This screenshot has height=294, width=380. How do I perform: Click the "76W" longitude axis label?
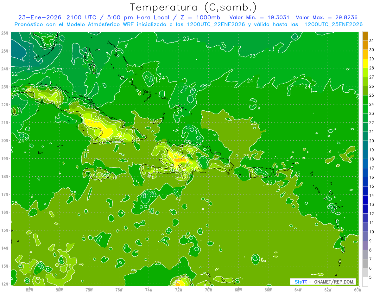[x=119, y=289]
